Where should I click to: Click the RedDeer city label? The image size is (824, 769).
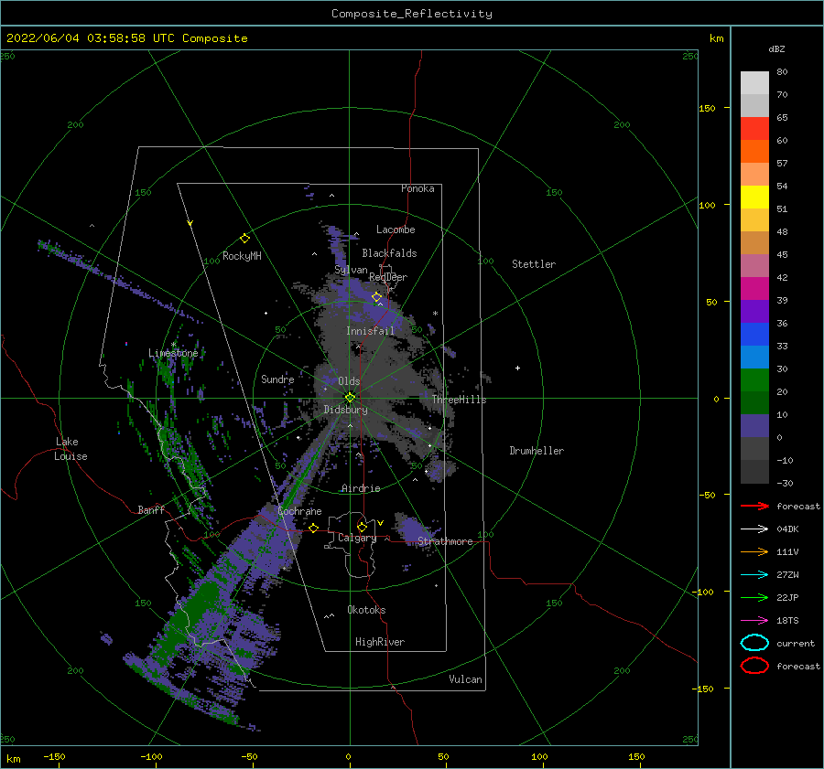(x=388, y=277)
